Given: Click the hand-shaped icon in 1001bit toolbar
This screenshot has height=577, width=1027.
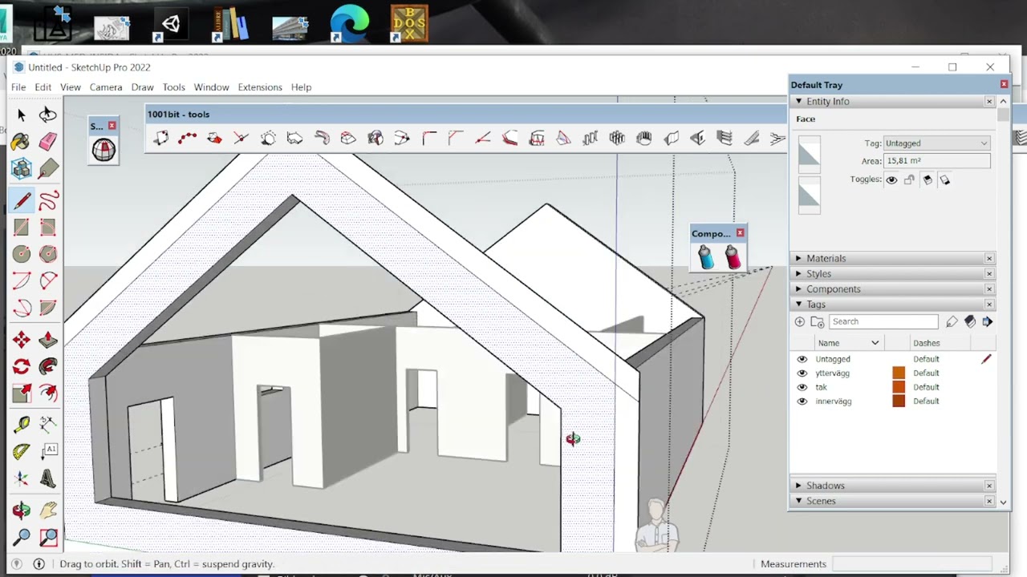Looking at the screenshot, I should coord(644,139).
